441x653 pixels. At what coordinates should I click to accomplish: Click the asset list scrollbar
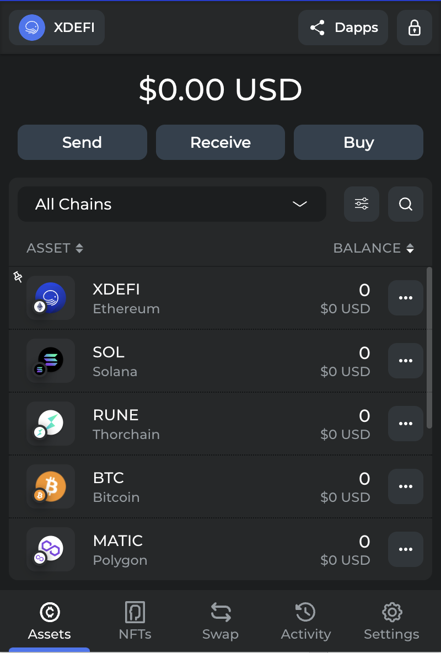coord(429,348)
